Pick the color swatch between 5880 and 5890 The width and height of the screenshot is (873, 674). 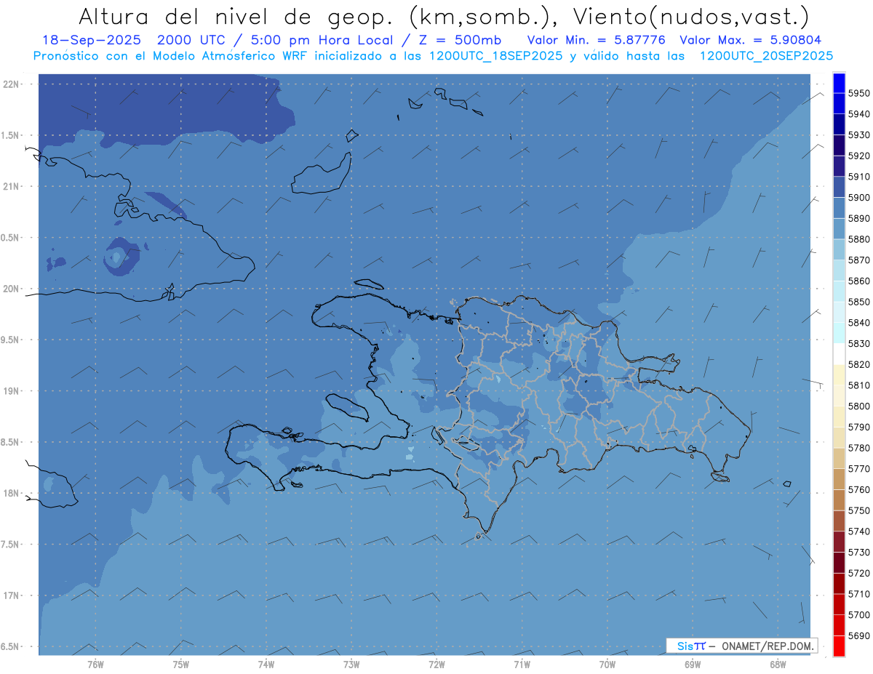pos(839,228)
